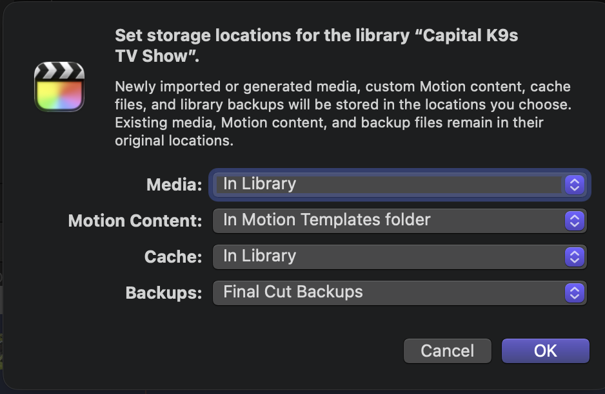Viewport: 605px width, 394px height.
Task: Click the 'Existing media, Motion content' sentence
Action: point(329,122)
